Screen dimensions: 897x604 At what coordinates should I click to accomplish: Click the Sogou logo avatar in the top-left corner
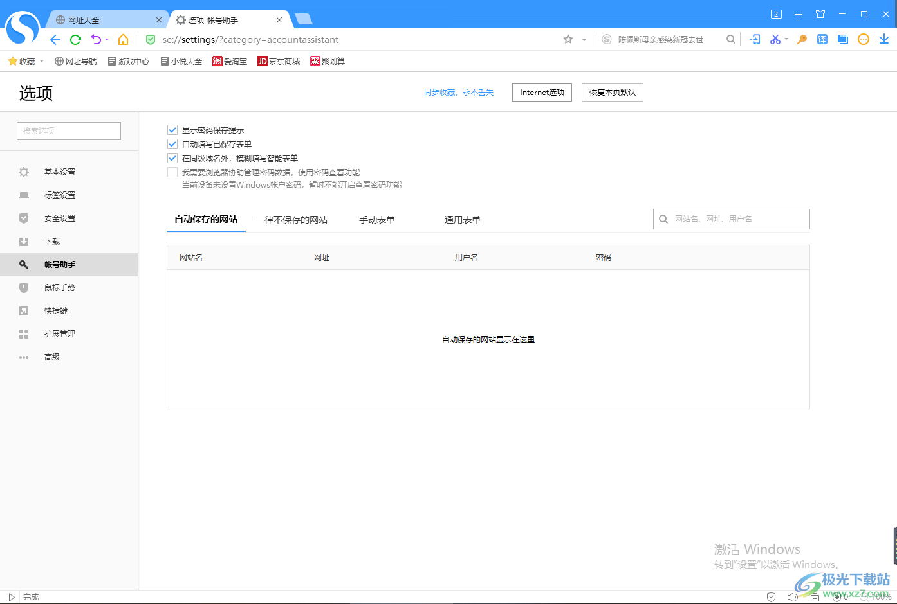coord(22,28)
